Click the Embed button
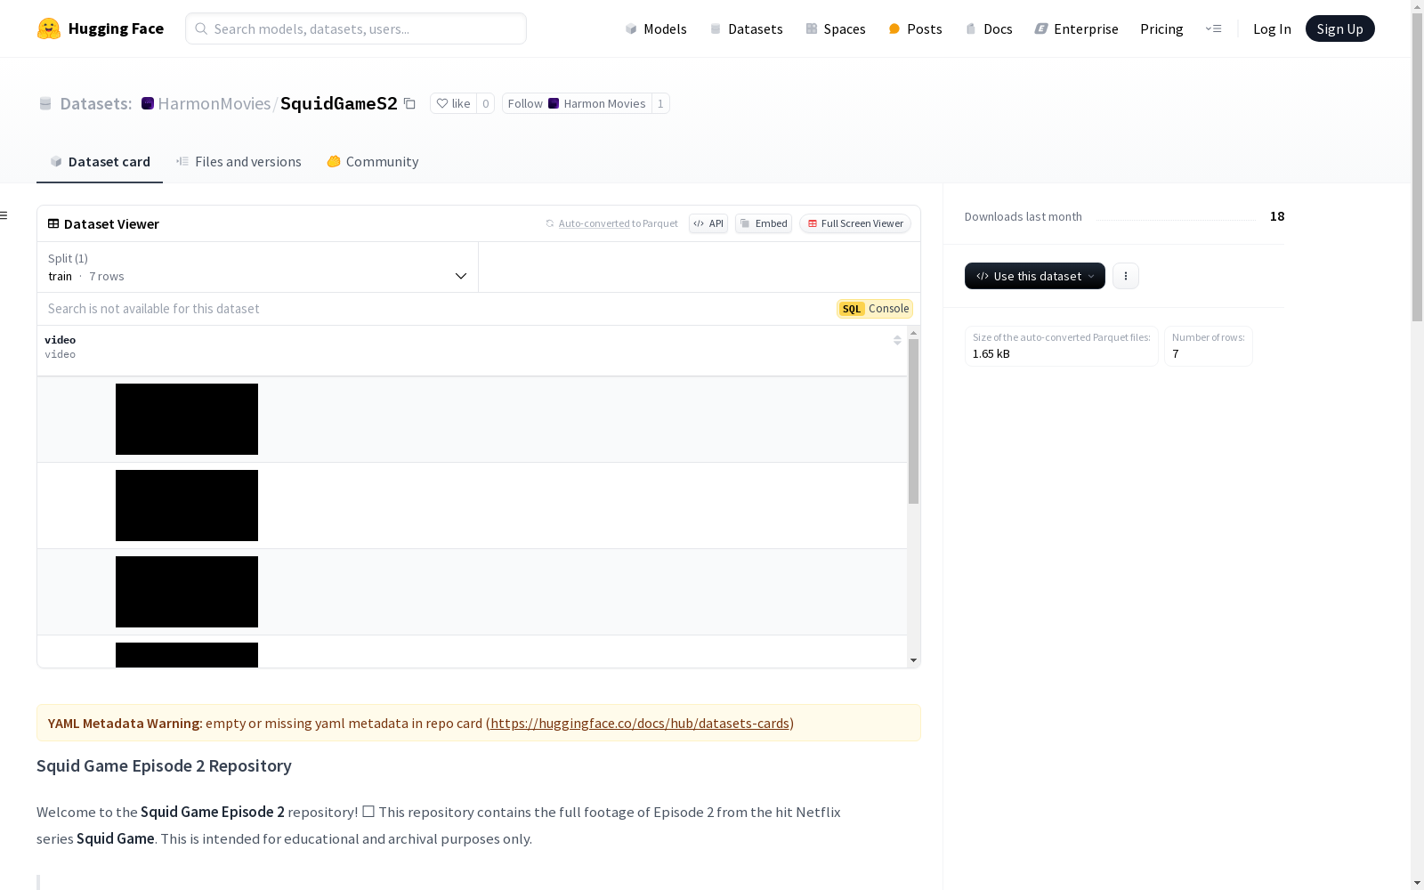Viewport: 1424px width, 890px height. point(764,223)
